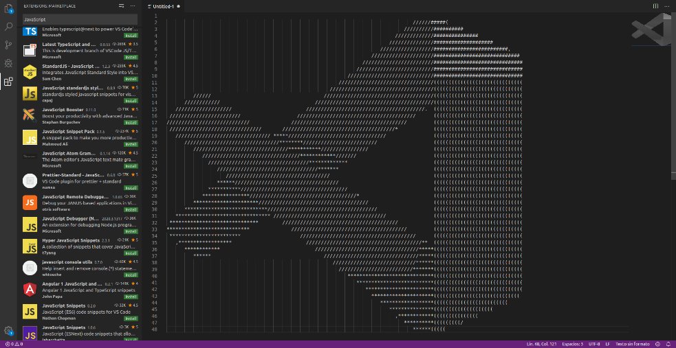Install javascript console utils extension
Viewport: 676px width, 348px height.
click(131, 275)
